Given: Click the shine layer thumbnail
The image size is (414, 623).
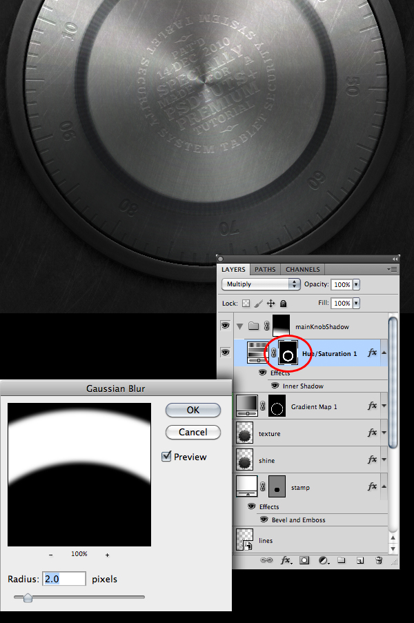Looking at the screenshot, I should (245, 459).
